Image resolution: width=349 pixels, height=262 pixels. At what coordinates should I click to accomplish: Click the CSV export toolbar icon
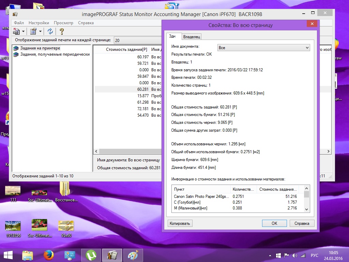(16, 31)
